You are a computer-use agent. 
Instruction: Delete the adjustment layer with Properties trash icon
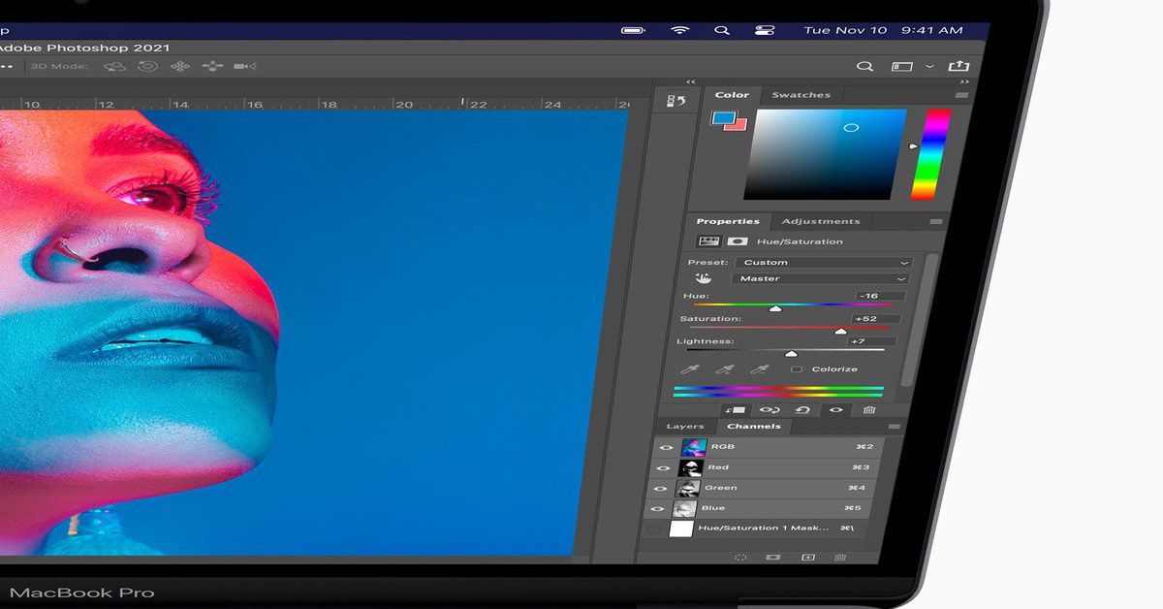point(869,409)
